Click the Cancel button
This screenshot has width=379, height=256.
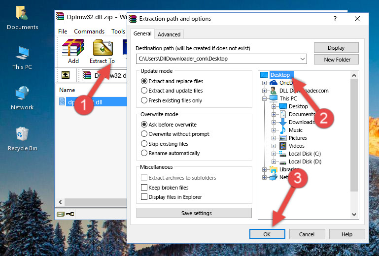pyautogui.click(x=307, y=234)
